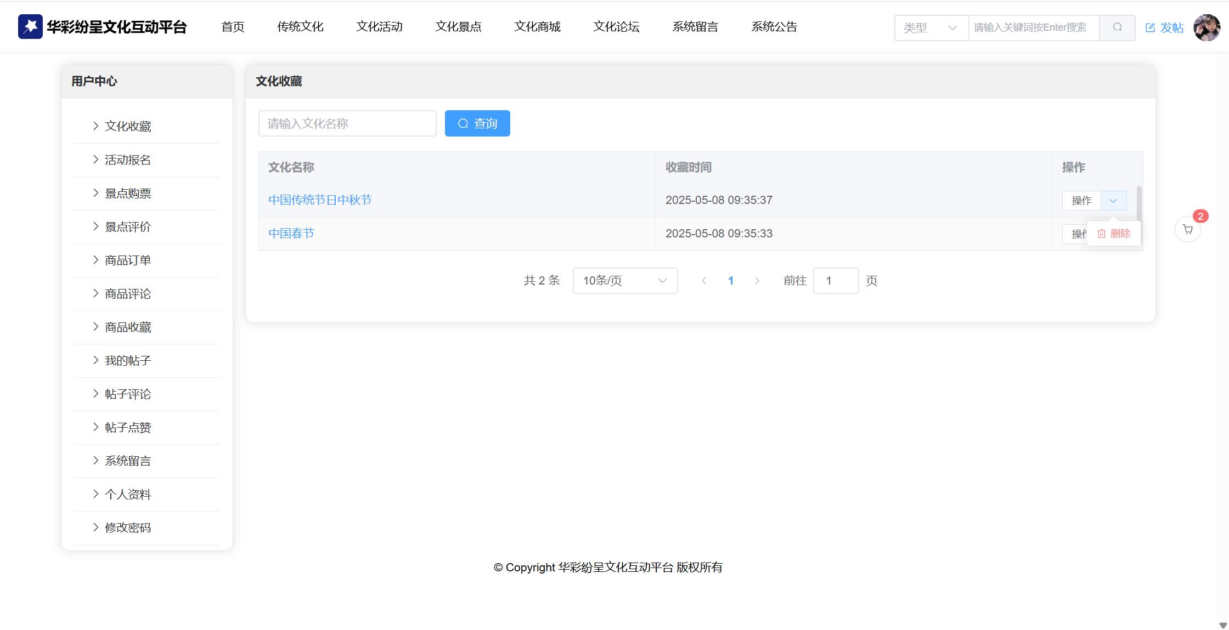Open 文化商城 in top navigation

(537, 27)
